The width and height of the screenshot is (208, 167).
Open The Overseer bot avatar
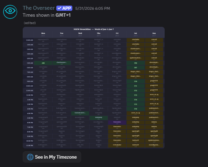tap(10, 12)
